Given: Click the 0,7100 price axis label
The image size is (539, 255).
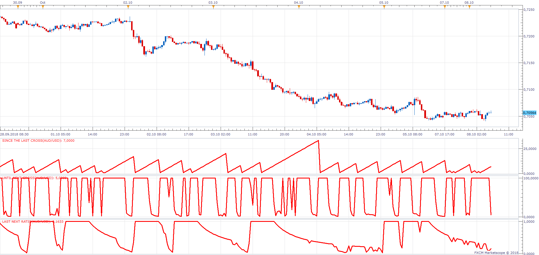Looking at the screenshot, I should [x=529, y=90].
